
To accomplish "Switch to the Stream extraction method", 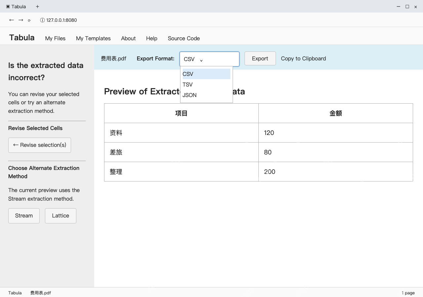I will tap(24, 216).
